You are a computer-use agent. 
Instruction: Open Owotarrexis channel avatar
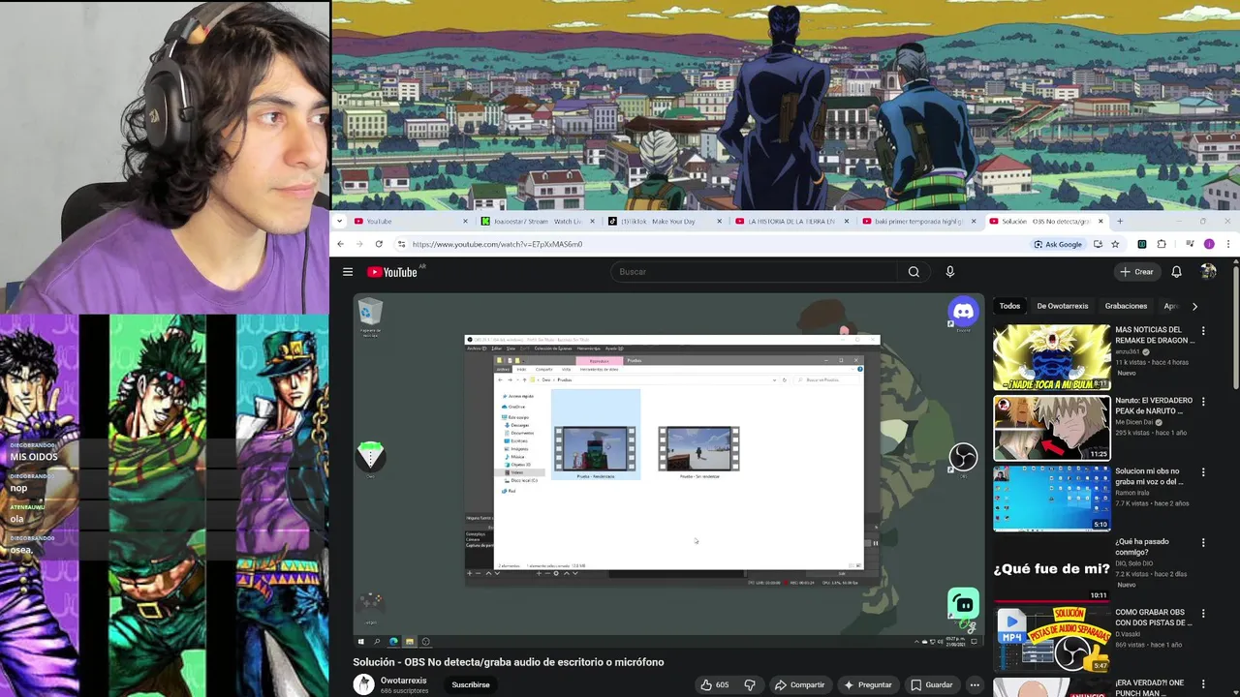click(x=363, y=684)
